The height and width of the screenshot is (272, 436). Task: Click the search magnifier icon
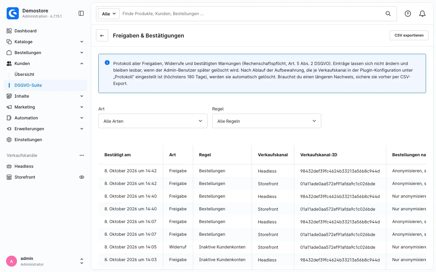point(388,14)
